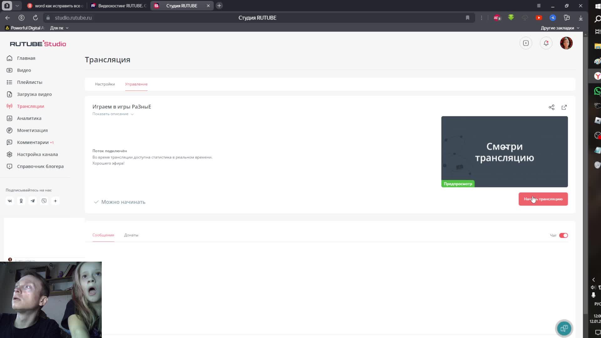This screenshot has height=338, width=601.
Task: Switch to the Настройки tab
Action: [105, 84]
